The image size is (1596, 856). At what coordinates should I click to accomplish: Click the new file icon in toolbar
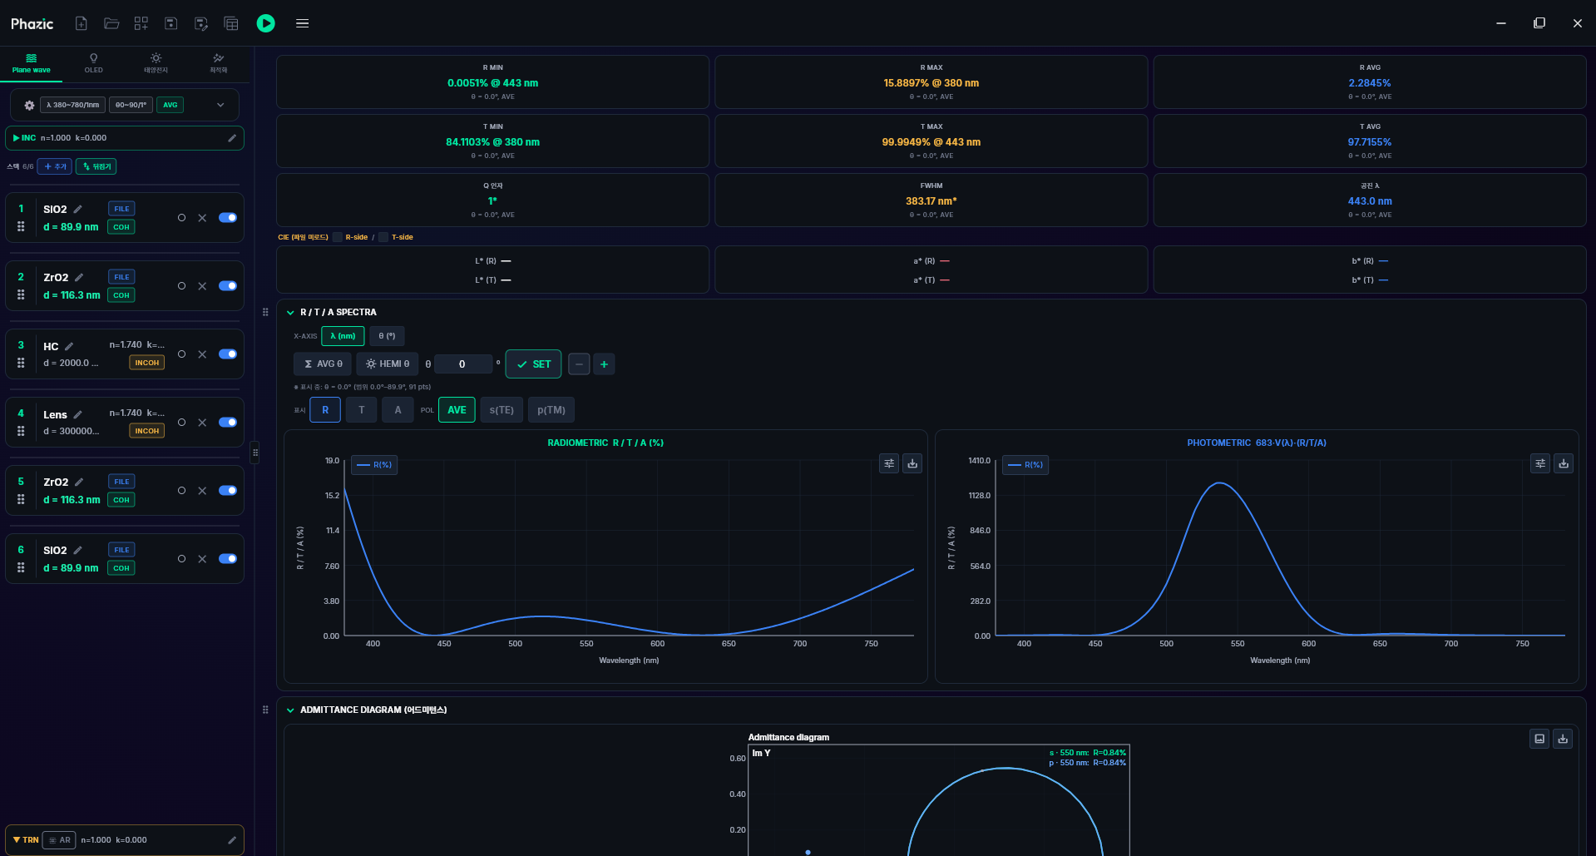point(82,23)
